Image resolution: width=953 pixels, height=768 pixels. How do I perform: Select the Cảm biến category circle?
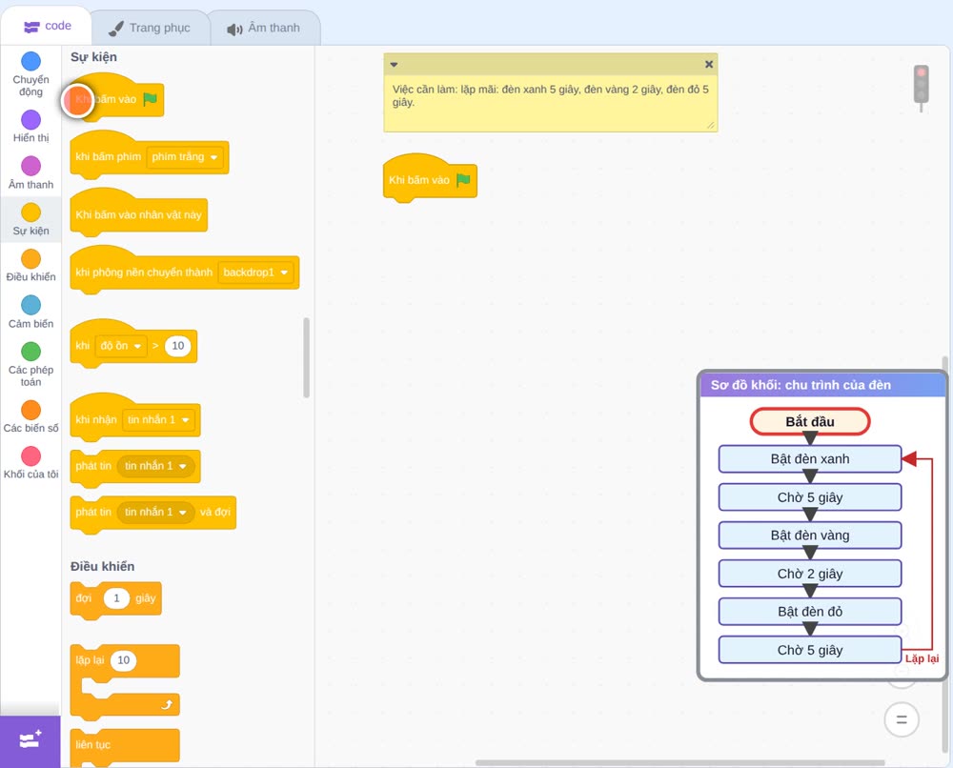click(31, 305)
